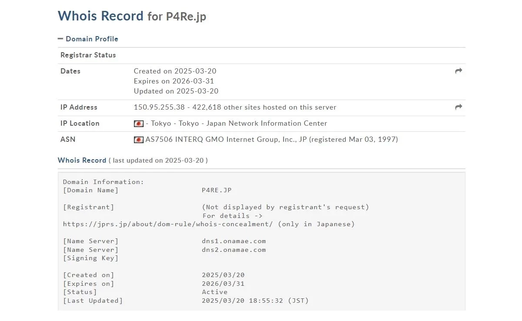Screen dimensions: 522x321
Task: Click the Japan flag in IP Location row
Action: coord(139,124)
